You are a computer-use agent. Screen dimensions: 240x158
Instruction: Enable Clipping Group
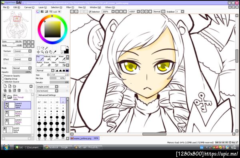(x=3, y=79)
